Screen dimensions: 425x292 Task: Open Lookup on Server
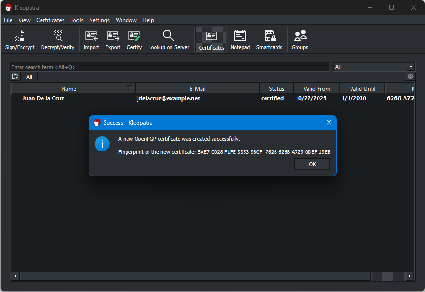pyautogui.click(x=169, y=40)
